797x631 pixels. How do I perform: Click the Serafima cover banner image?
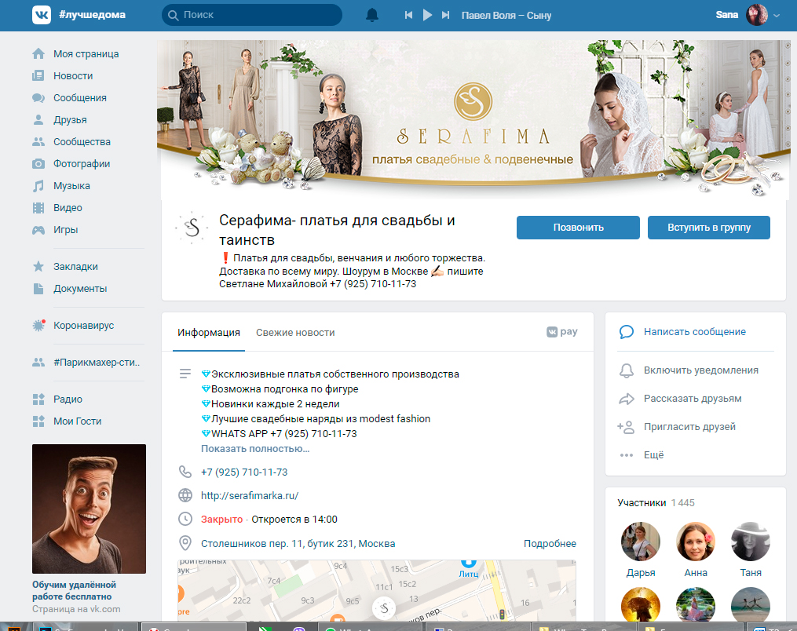473,120
